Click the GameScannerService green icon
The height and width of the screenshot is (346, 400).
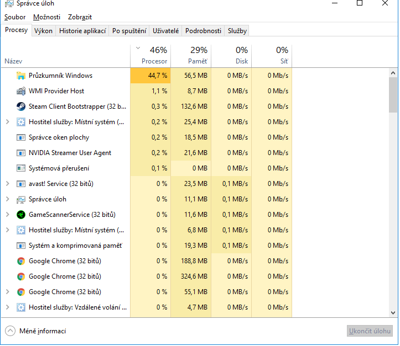coord(21,215)
